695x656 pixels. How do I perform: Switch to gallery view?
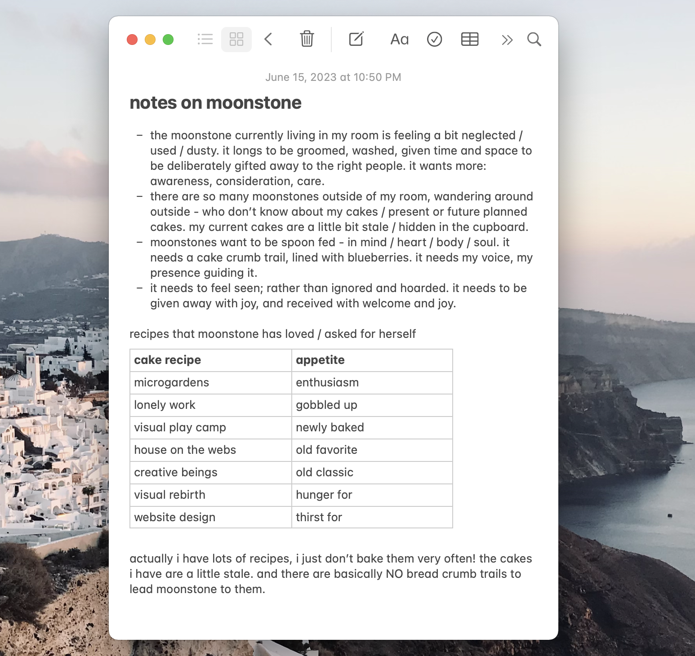[x=236, y=40]
